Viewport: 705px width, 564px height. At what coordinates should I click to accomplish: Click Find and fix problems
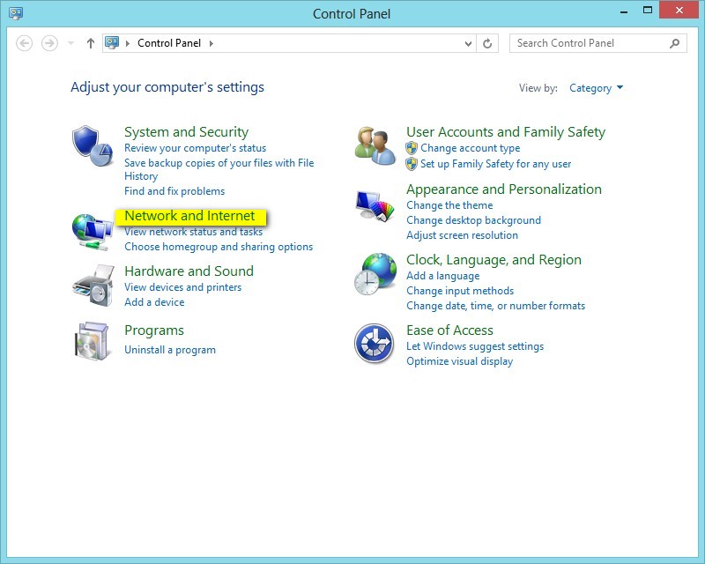[174, 191]
